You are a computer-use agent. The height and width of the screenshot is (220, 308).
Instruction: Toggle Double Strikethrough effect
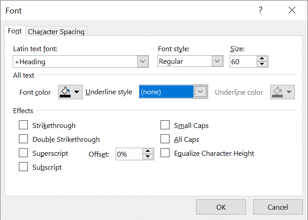(23, 140)
